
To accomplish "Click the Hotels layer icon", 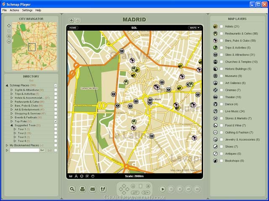I will 215,26.
